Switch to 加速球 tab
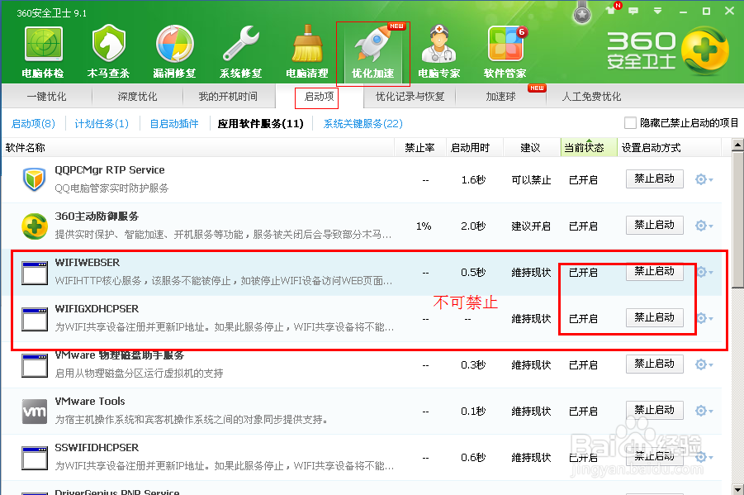This screenshot has width=744, height=495. (500, 97)
